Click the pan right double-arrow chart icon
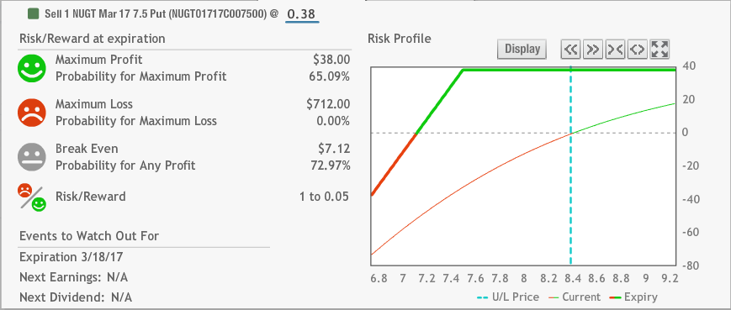731x310 pixels. (x=592, y=50)
